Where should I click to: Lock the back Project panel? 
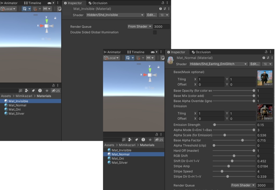click(53, 85)
